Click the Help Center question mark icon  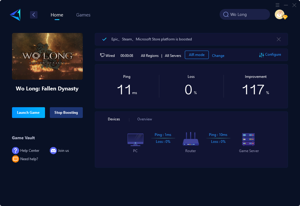click(16, 150)
